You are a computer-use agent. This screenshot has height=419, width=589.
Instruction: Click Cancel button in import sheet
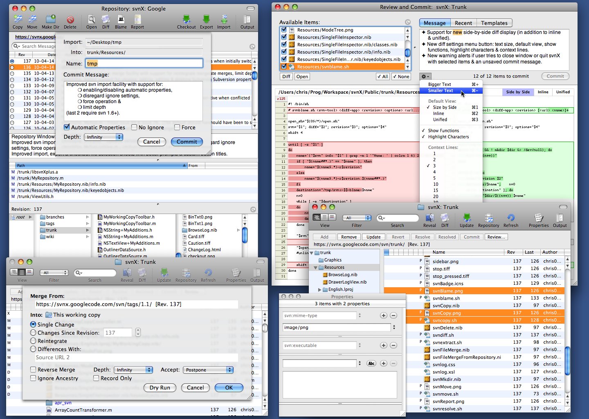point(152,142)
